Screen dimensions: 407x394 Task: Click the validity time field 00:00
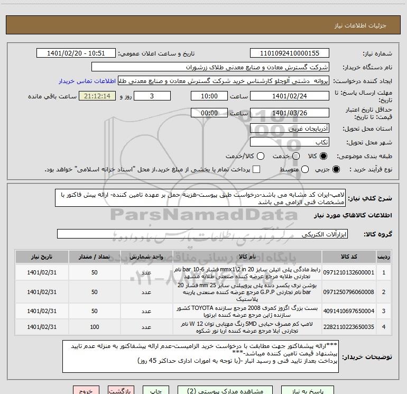coord(209,113)
